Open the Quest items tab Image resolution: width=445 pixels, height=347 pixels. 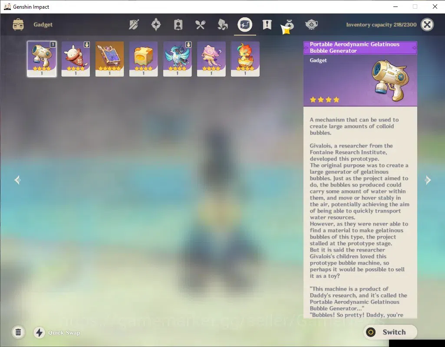267,25
